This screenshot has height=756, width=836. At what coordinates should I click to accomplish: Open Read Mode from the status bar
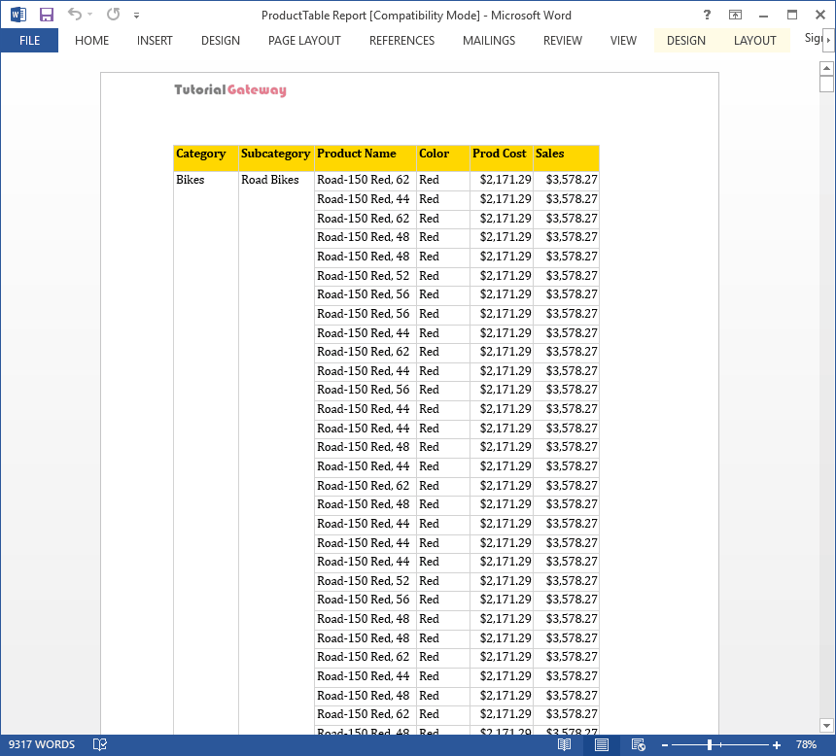coord(565,745)
